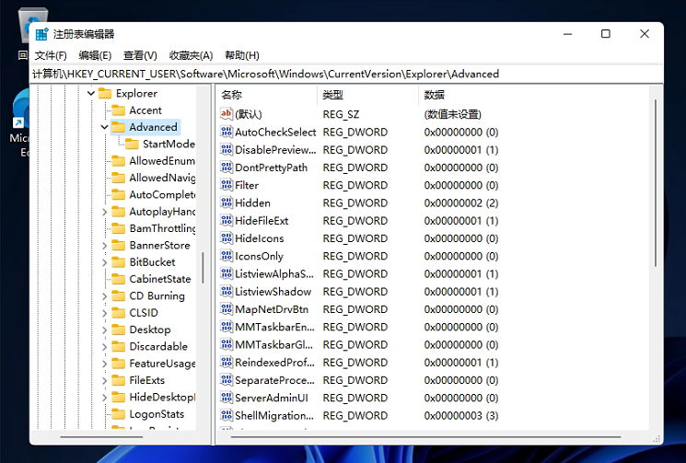Select the DisablePreview... value name
686x463 pixels.
pos(275,150)
